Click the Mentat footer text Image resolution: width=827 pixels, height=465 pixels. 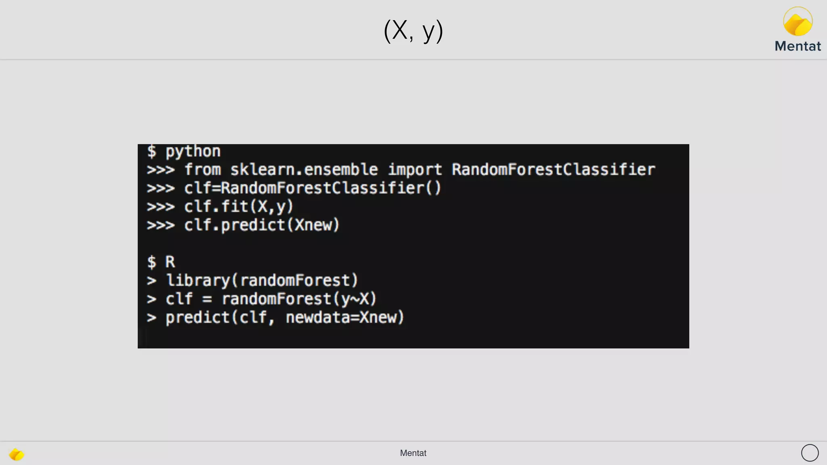pyautogui.click(x=413, y=453)
